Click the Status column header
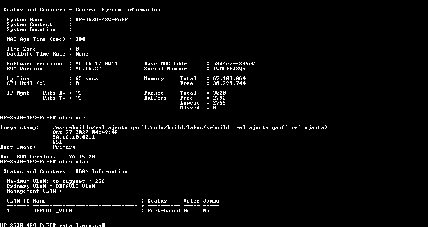Screen dimensions: 428x227 click(157, 201)
